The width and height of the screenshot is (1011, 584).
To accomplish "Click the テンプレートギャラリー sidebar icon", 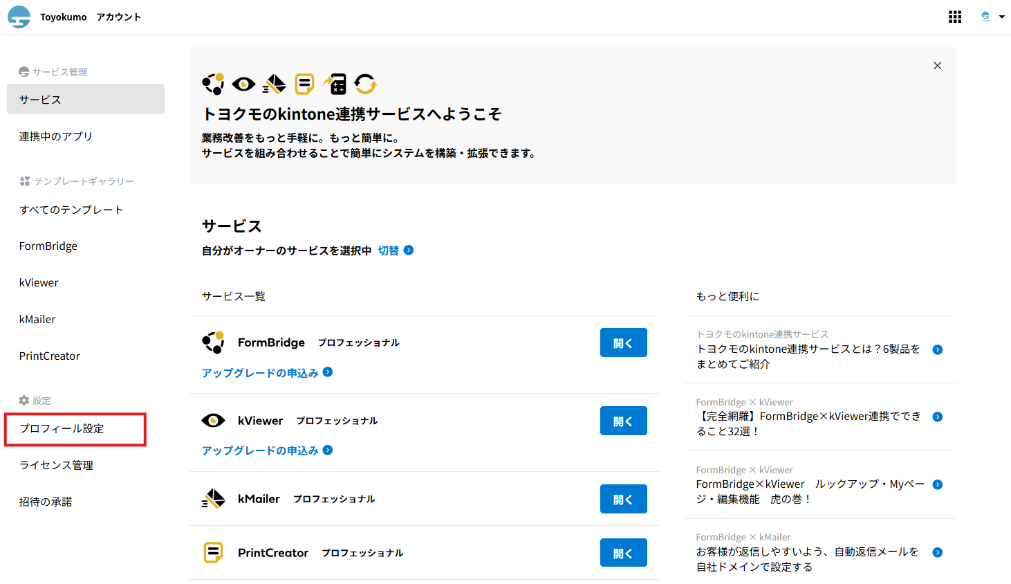I will click(x=26, y=181).
